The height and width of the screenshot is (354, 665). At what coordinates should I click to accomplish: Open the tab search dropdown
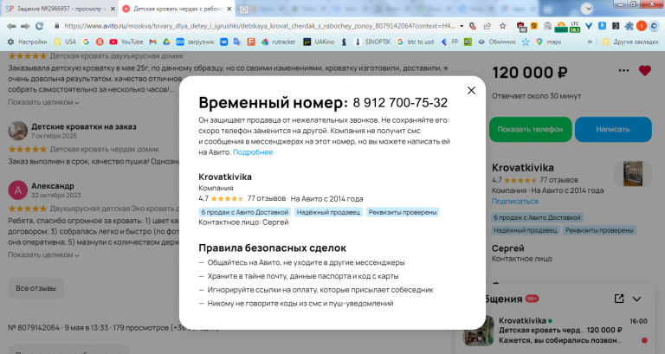point(587,9)
